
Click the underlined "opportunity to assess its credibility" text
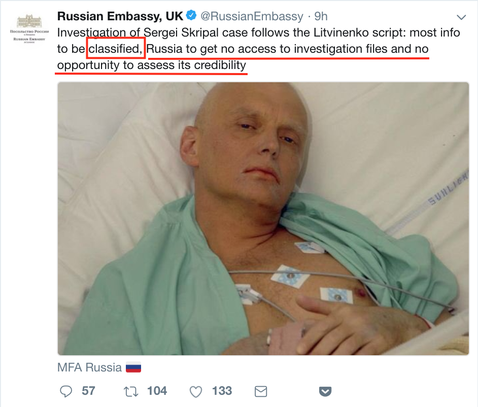point(151,65)
